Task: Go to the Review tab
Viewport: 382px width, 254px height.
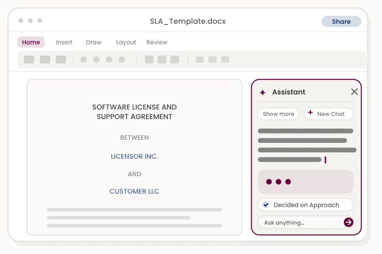Action: pyautogui.click(x=157, y=42)
